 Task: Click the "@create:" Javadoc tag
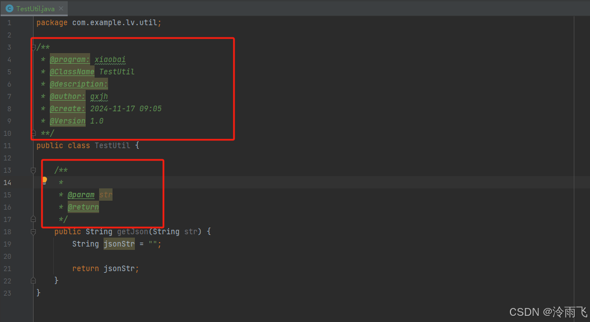pyautogui.click(x=67, y=108)
